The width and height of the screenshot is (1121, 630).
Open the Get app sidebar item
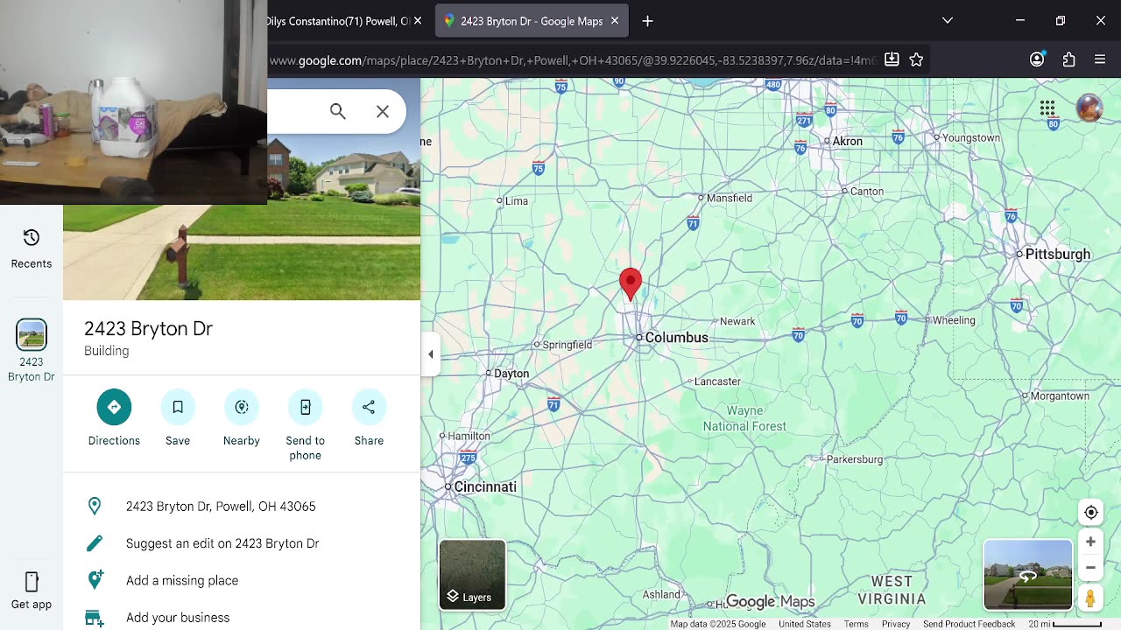[x=32, y=591]
